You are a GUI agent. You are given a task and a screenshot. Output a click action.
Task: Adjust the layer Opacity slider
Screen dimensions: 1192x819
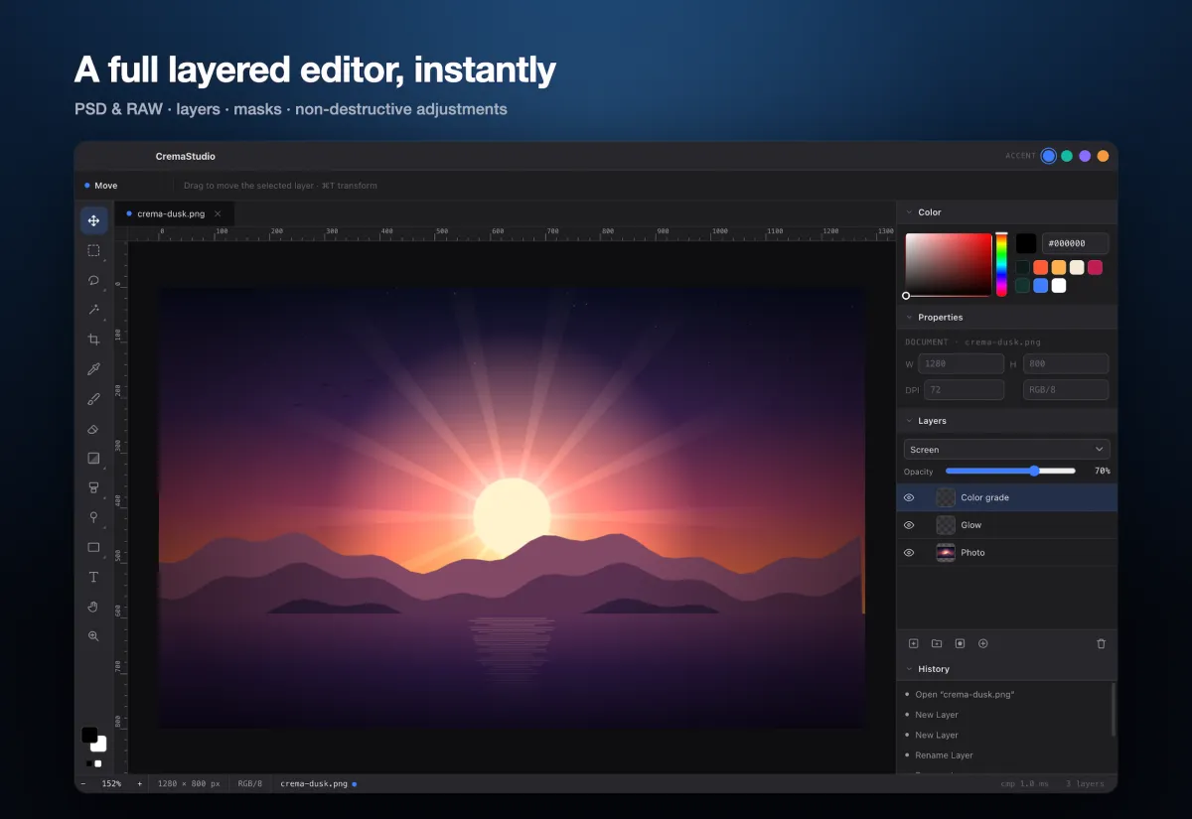[1010, 471]
